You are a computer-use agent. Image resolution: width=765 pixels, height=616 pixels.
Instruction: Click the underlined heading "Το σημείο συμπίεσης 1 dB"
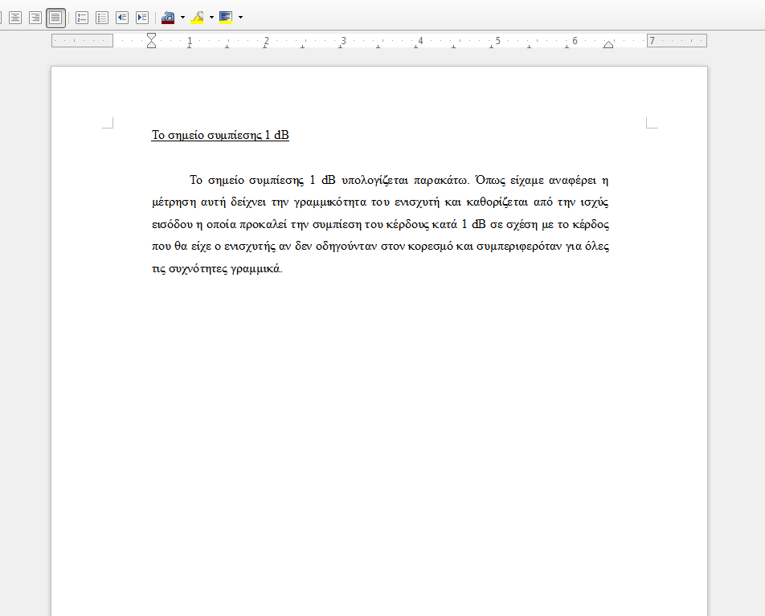coord(220,135)
